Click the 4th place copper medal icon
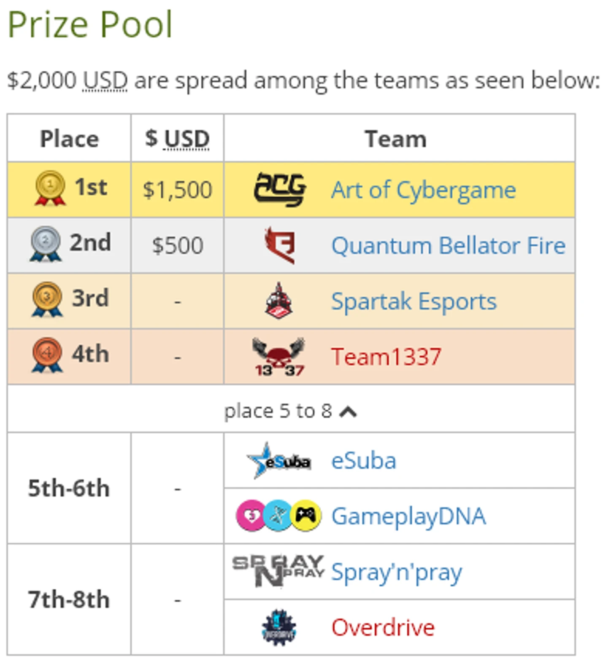The image size is (616, 671). coord(47,355)
